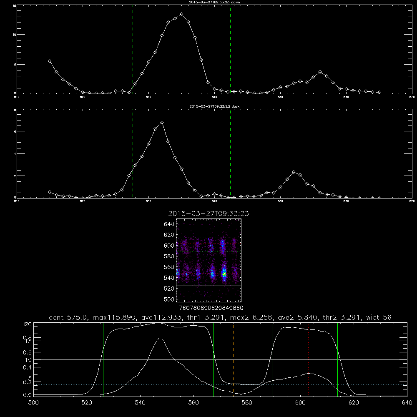Click the lower white horizontal line in spectral image
417x417 pixels.
pyautogui.click(x=209, y=286)
